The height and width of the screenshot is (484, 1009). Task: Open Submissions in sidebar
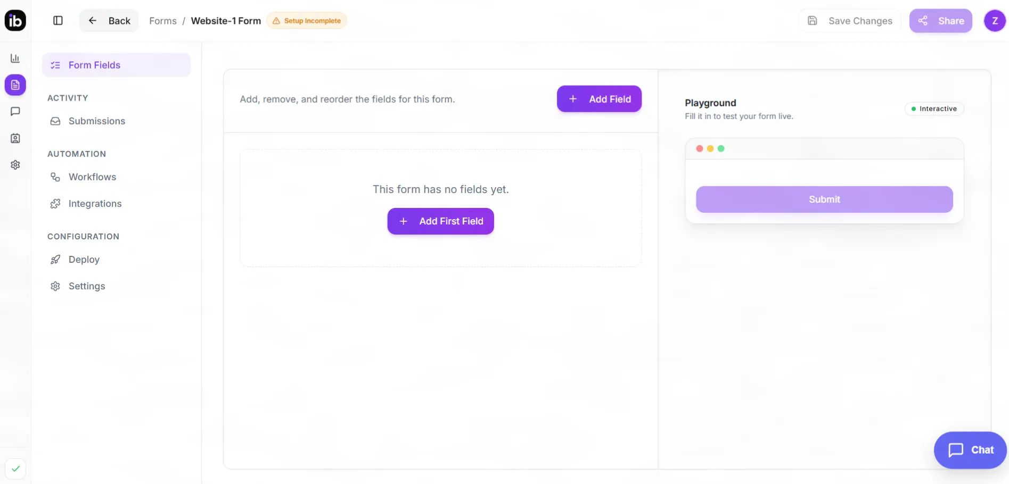[x=116, y=121]
